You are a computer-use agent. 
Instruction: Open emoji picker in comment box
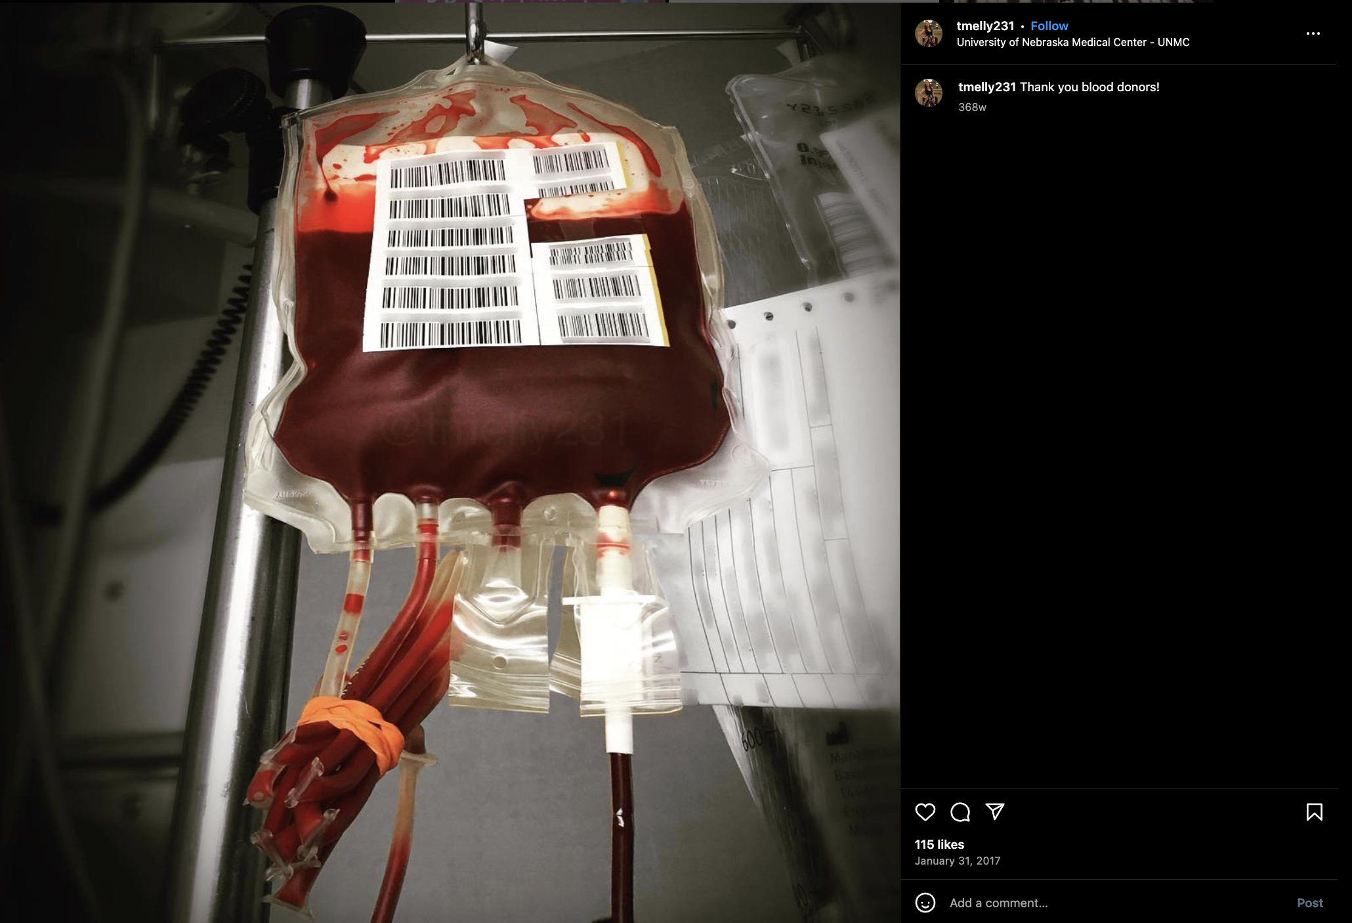(925, 903)
